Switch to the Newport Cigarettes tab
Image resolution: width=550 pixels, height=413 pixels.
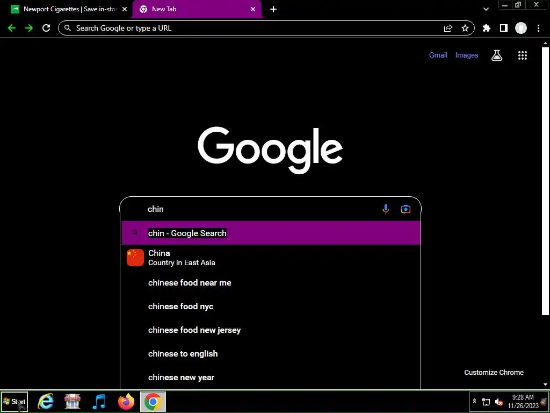click(x=69, y=9)
